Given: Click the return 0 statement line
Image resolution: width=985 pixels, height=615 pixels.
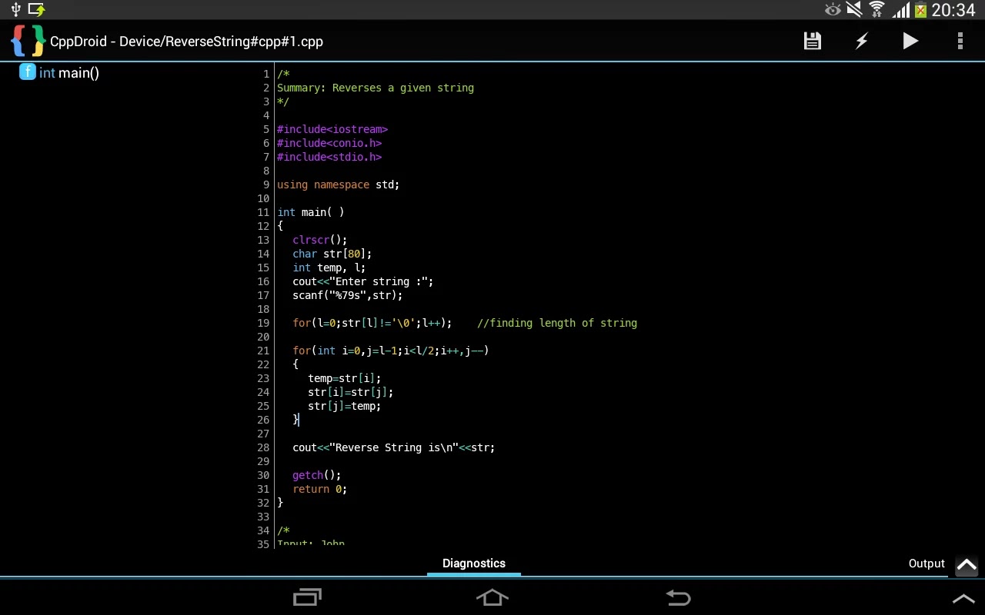Looking at the screenshot, I should [319, 489].
